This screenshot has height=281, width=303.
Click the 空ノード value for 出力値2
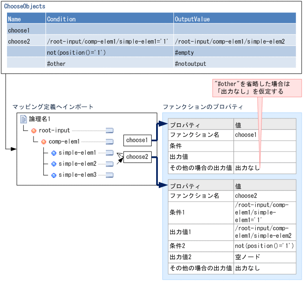tap(265, 257)
